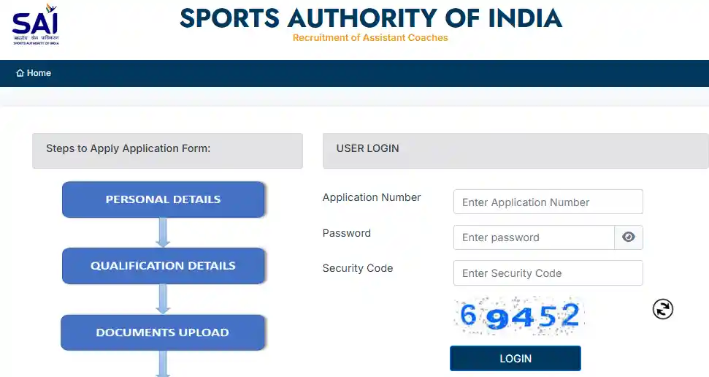Screen dimensions: 709x377
Task: Click the Steps to Apply Application Form header
Action: (167, 148)
